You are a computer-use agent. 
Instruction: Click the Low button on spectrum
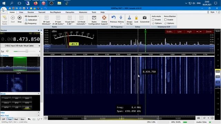click(x=180, y=31)
